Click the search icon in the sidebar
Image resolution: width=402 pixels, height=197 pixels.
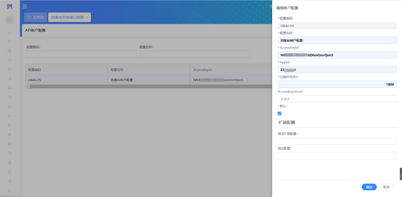point(10,20)
